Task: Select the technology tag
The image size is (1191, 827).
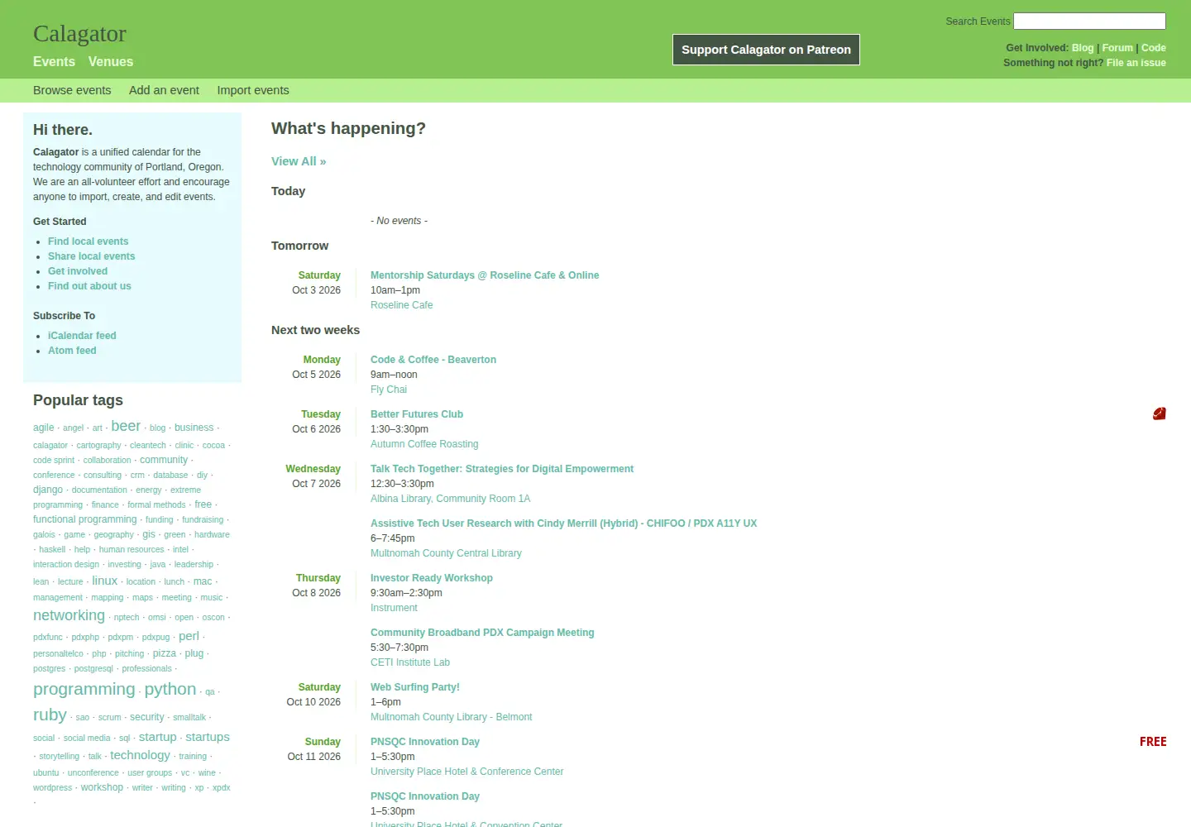Action: point(140,755)
